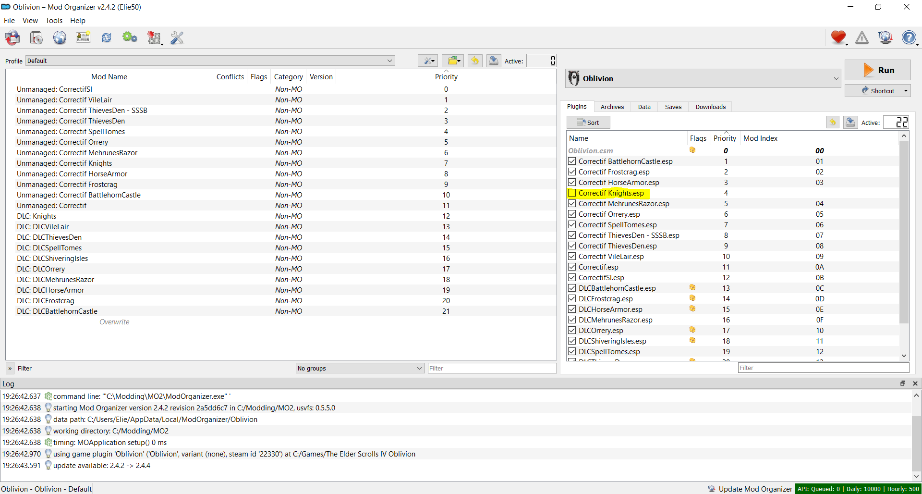Click the flag icon of DLCHorseArmor.esp
This screenshot has width=922, height=494.
point(692,309)
